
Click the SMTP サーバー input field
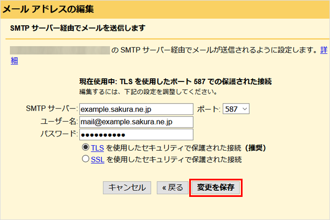[x=136, y=109]
